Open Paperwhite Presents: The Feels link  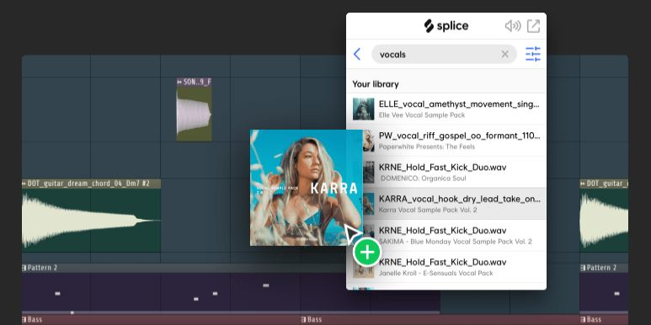[427, 147]
